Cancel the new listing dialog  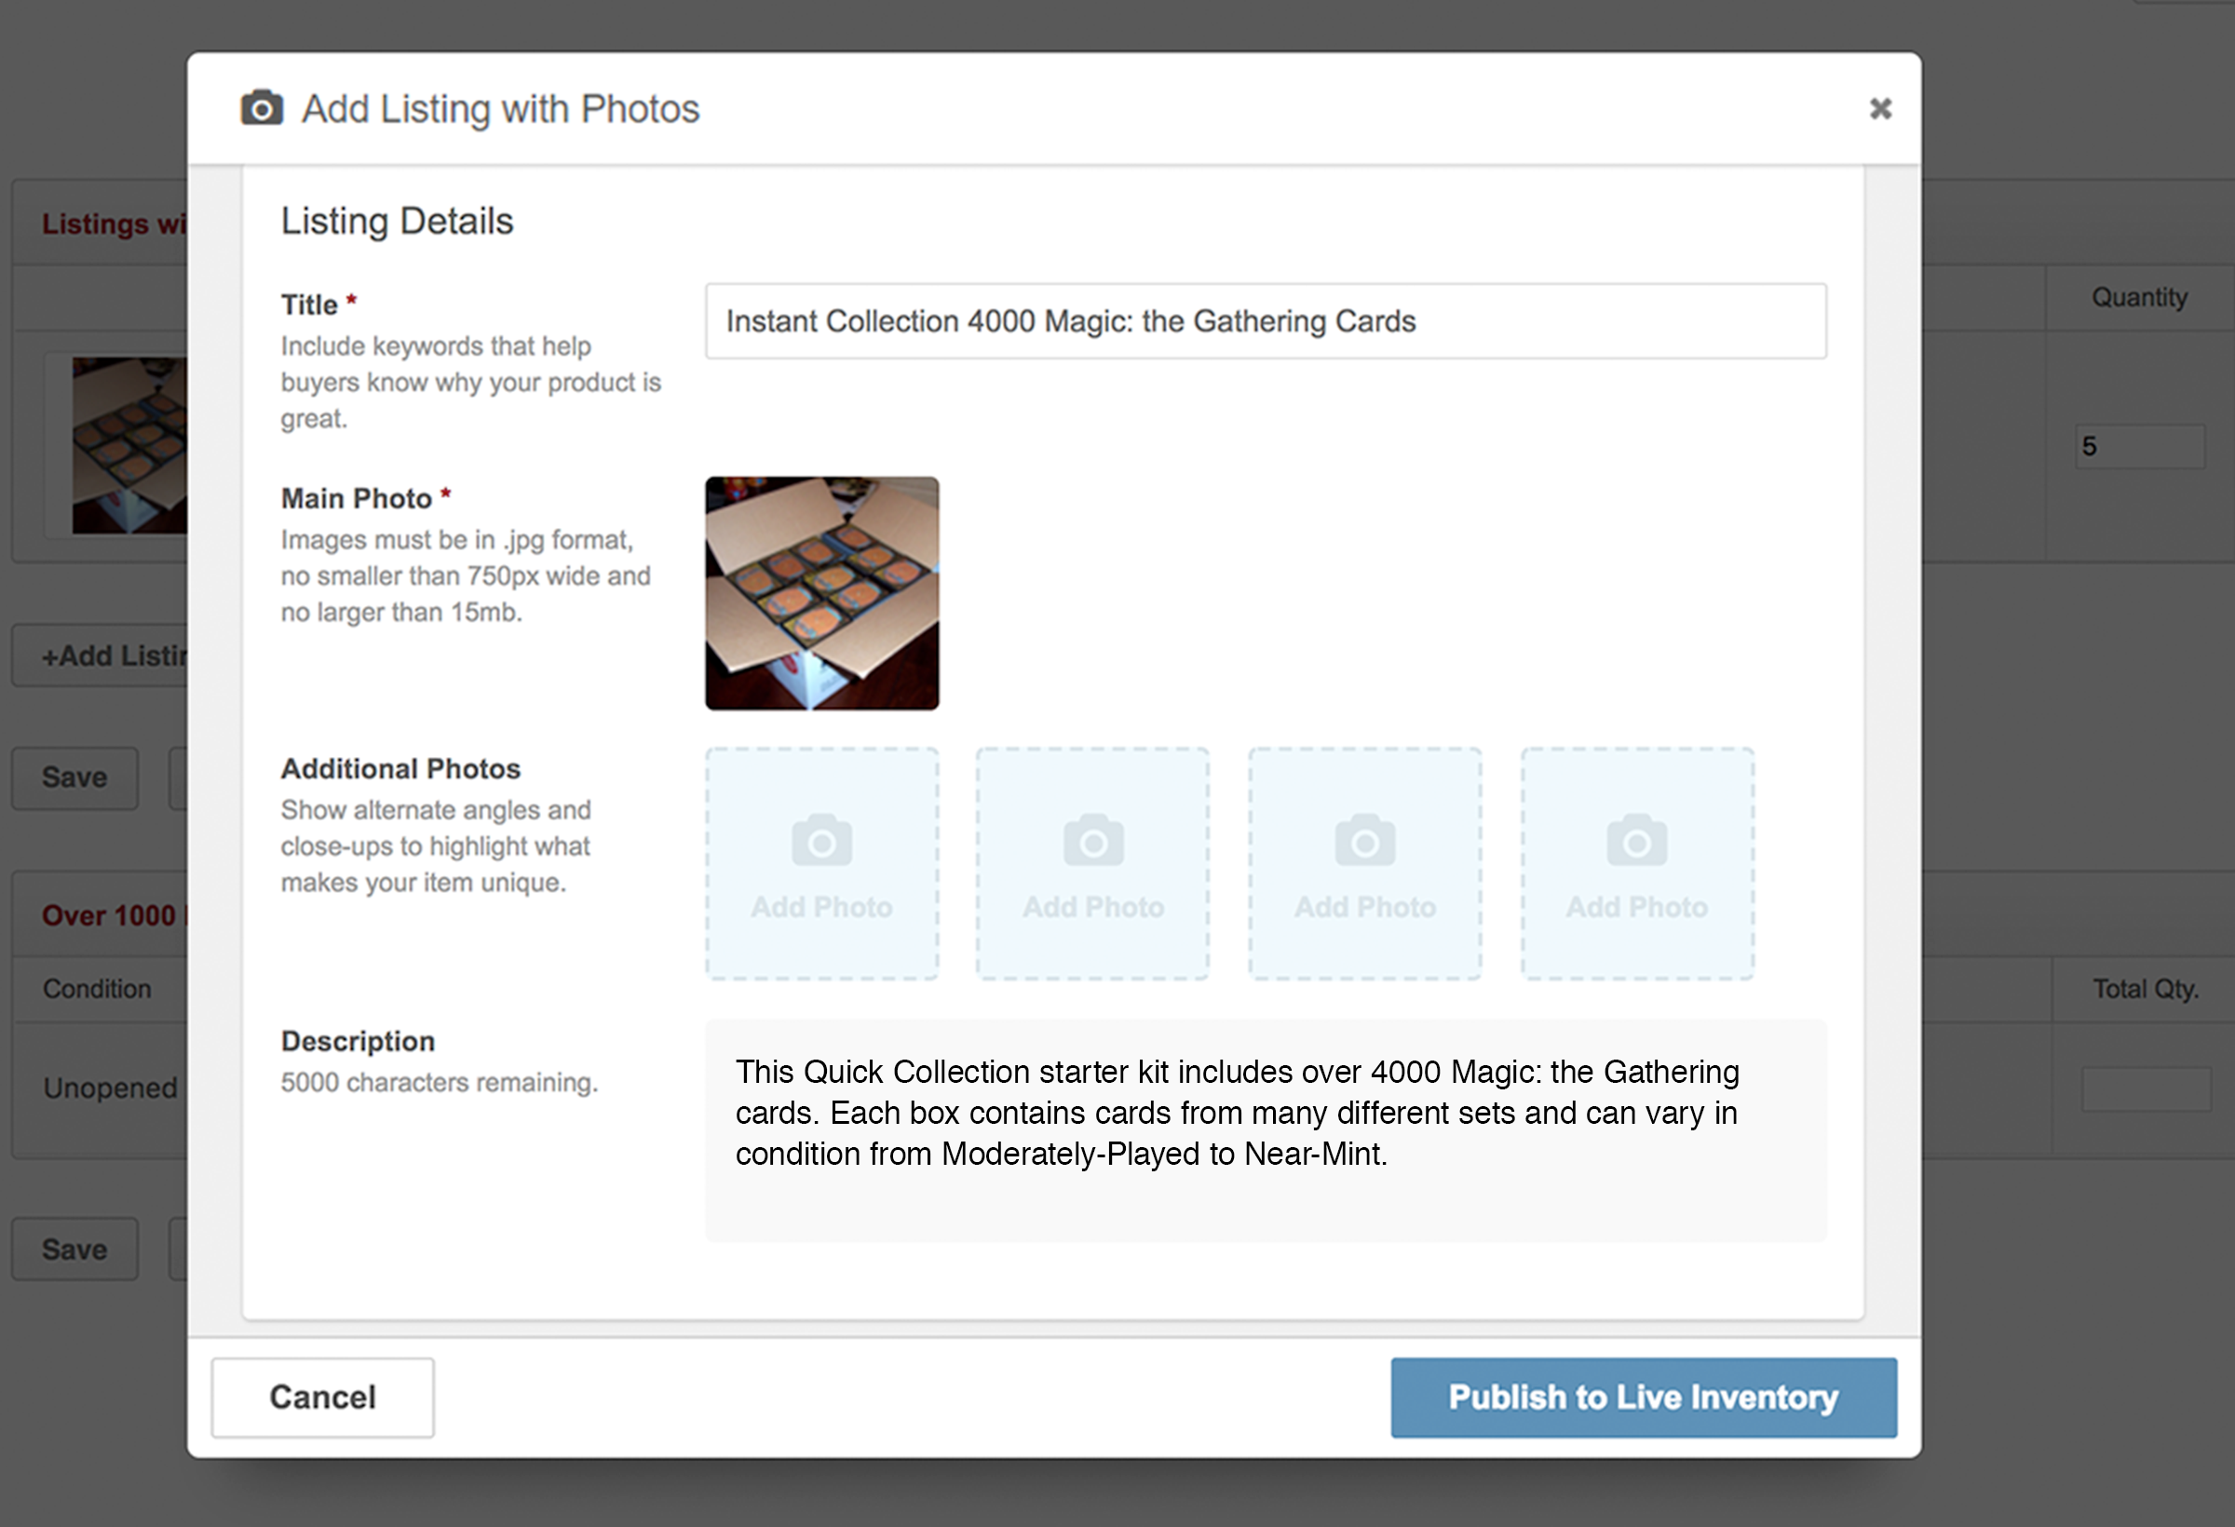pyautogui.click(x=323, y=1398)
